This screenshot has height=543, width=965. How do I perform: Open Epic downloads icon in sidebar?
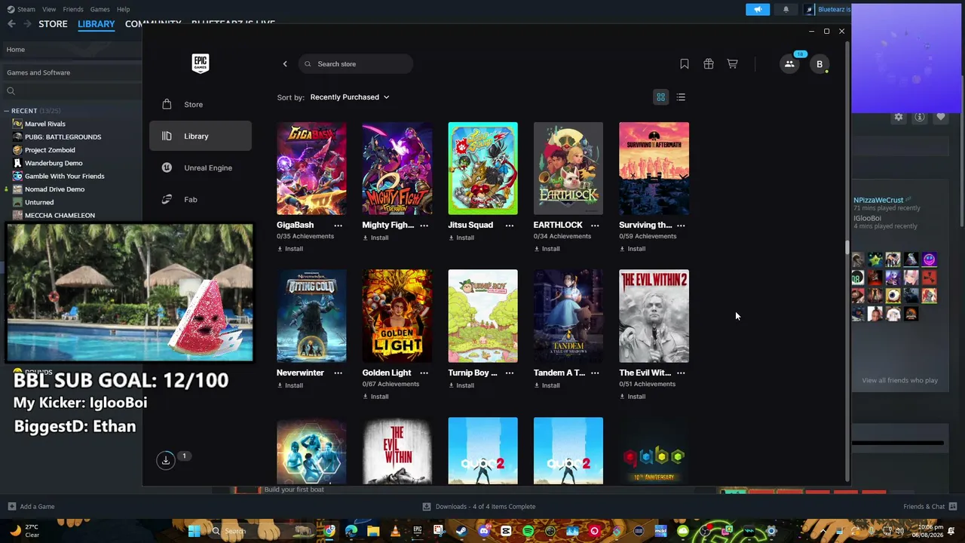166,460
